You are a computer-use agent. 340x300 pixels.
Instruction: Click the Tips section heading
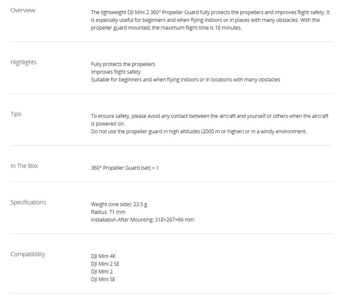coord(16,114)
